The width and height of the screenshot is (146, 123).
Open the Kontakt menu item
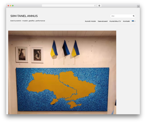126,21
